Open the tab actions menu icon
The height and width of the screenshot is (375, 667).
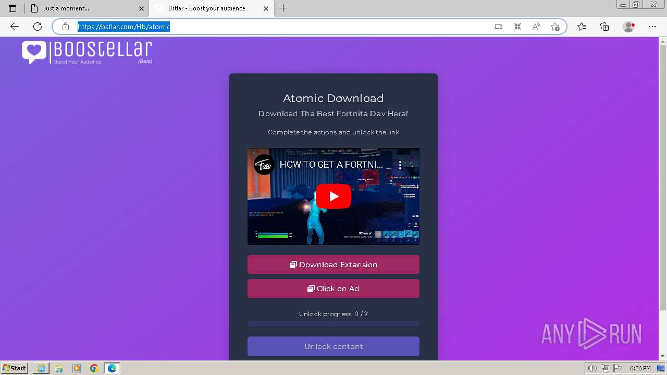pyautogui.click(x=13, y=8)
